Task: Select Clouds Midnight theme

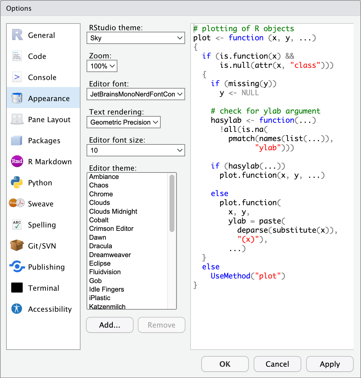Action: (127, 211)
